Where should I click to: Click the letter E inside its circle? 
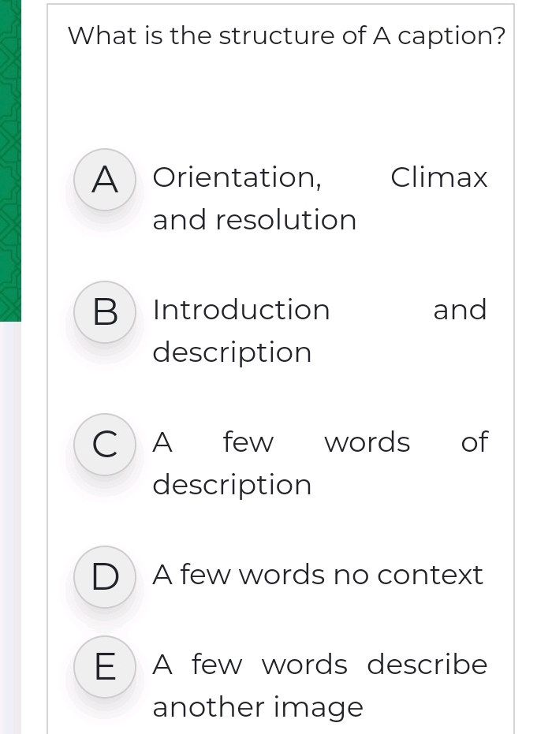105,668
